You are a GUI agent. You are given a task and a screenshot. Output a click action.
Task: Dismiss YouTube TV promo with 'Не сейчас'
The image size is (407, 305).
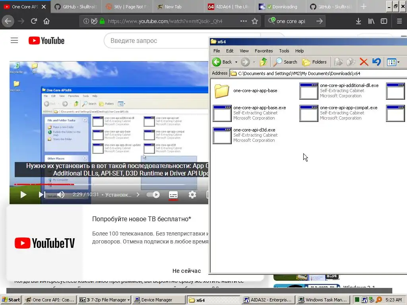(187, 271)
